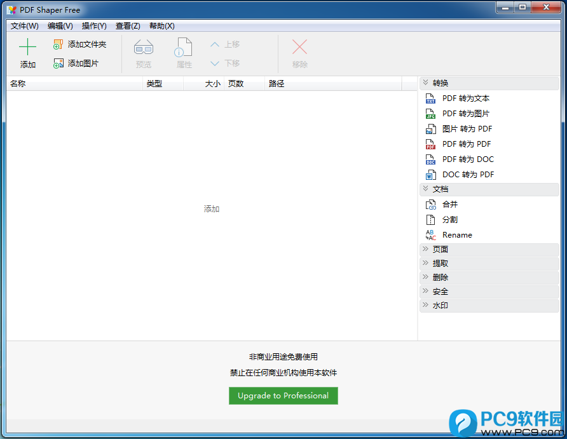Sort by the 页数 column header
567x439 pixels.
coord(244,83)
